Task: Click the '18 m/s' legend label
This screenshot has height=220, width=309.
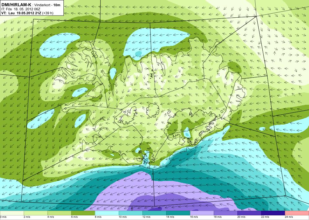Action: (x=218, y=217)
